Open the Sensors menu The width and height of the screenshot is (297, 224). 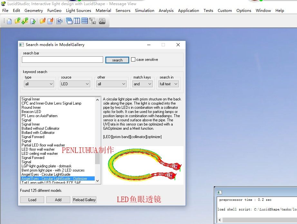tap(123, 10)
